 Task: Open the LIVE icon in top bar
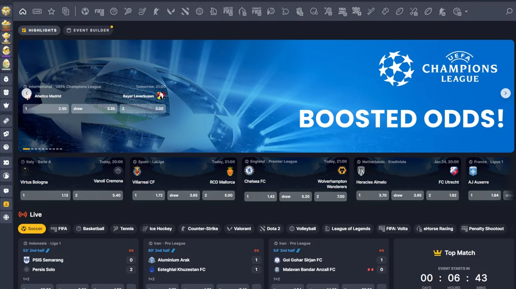click(37, 12)
